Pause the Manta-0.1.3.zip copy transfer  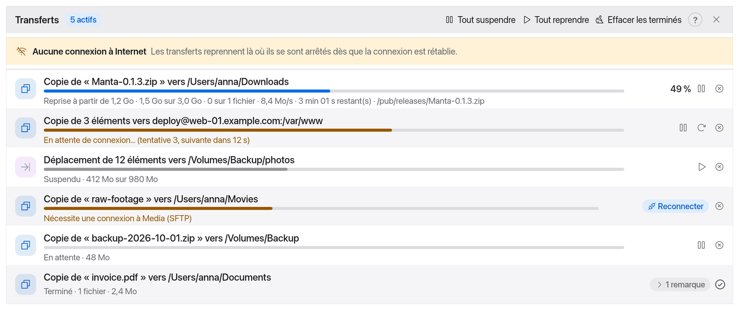701,89
